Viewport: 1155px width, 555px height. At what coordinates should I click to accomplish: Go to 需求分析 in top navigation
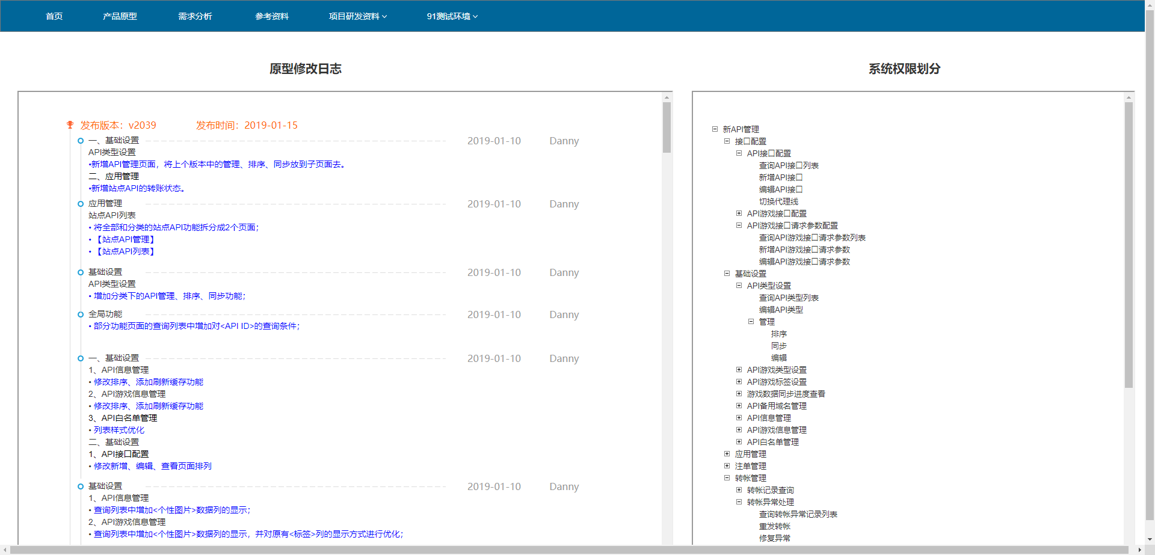point(195,16)
